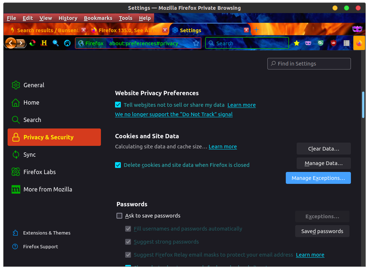This screenshot has height=270, width=369.
Task: Uncheck Tell websites not to sell or share data
Action: coord(118,105)
